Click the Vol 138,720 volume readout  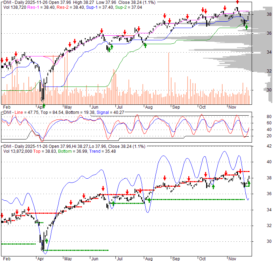coord(15,7)
